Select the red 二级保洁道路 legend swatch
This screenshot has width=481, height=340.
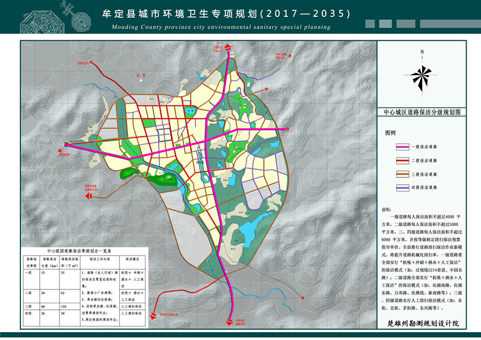point(396,161)
